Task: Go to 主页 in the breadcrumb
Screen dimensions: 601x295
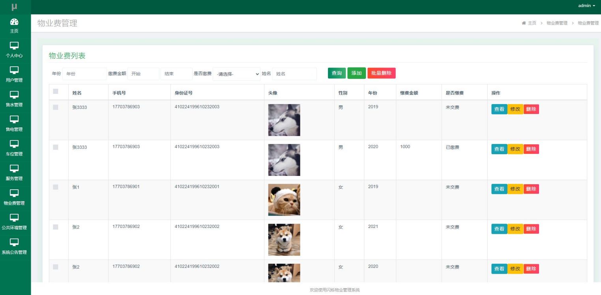Action: coord(532,23)
